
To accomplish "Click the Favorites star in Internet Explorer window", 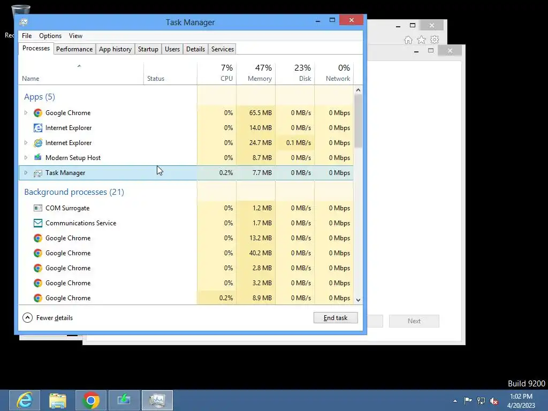I will coord(422,40).
